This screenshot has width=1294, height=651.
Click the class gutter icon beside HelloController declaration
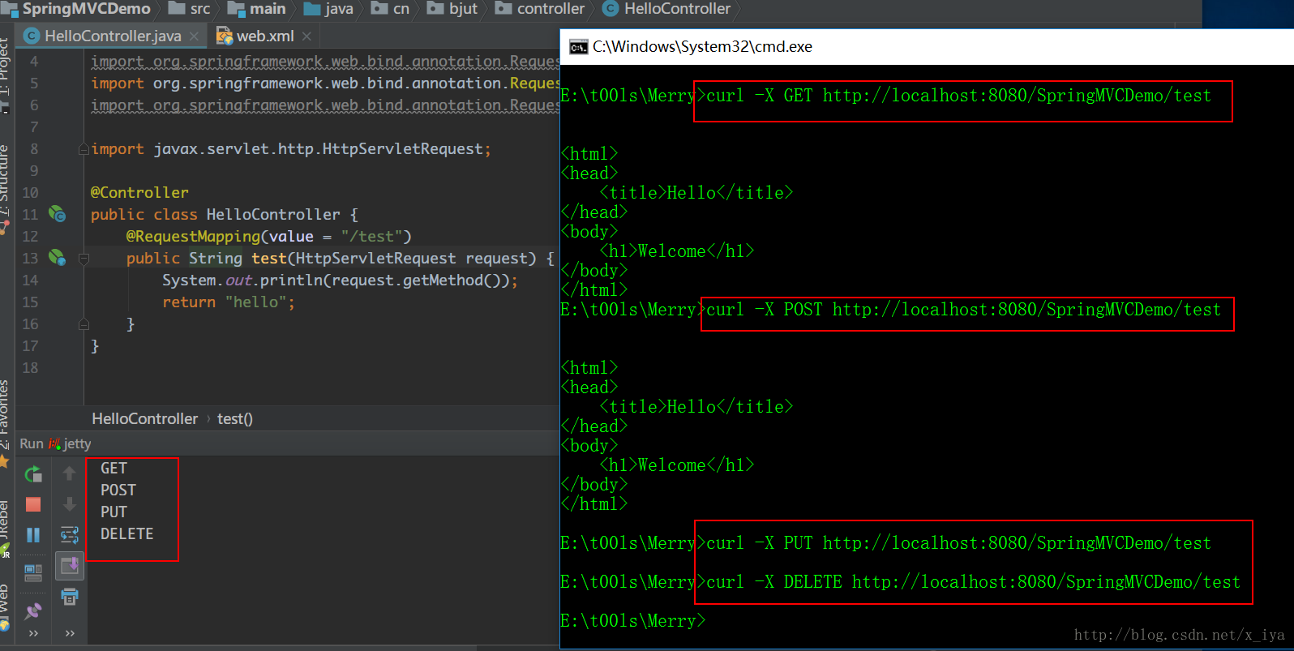[57, 214]
